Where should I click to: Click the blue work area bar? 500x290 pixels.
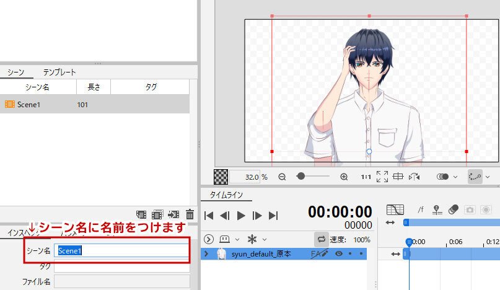pyautogui.click(x=451, y=222)
